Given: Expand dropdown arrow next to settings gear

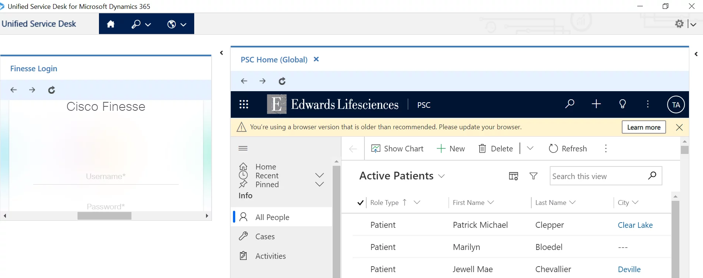Looking at the screenshot, I should [x=693, y=24].
